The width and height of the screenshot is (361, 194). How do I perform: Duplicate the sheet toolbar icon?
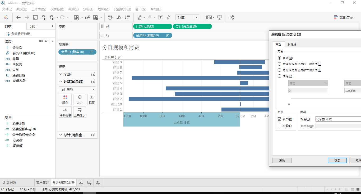pos(87,17)
